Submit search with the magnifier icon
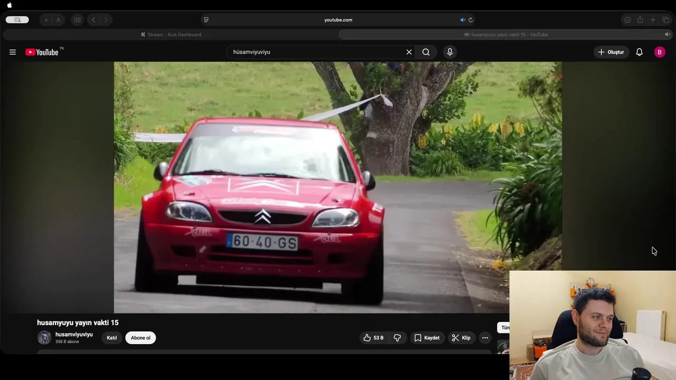Image resolution: width=676 pixels, height=380 pixels. (x=426, y=52)
